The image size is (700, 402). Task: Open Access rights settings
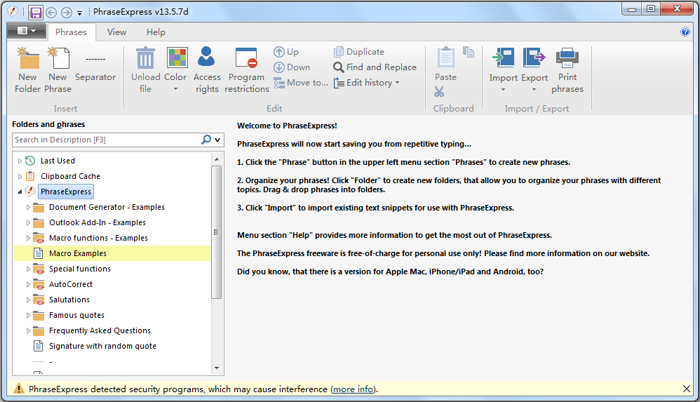click(207, 70)
